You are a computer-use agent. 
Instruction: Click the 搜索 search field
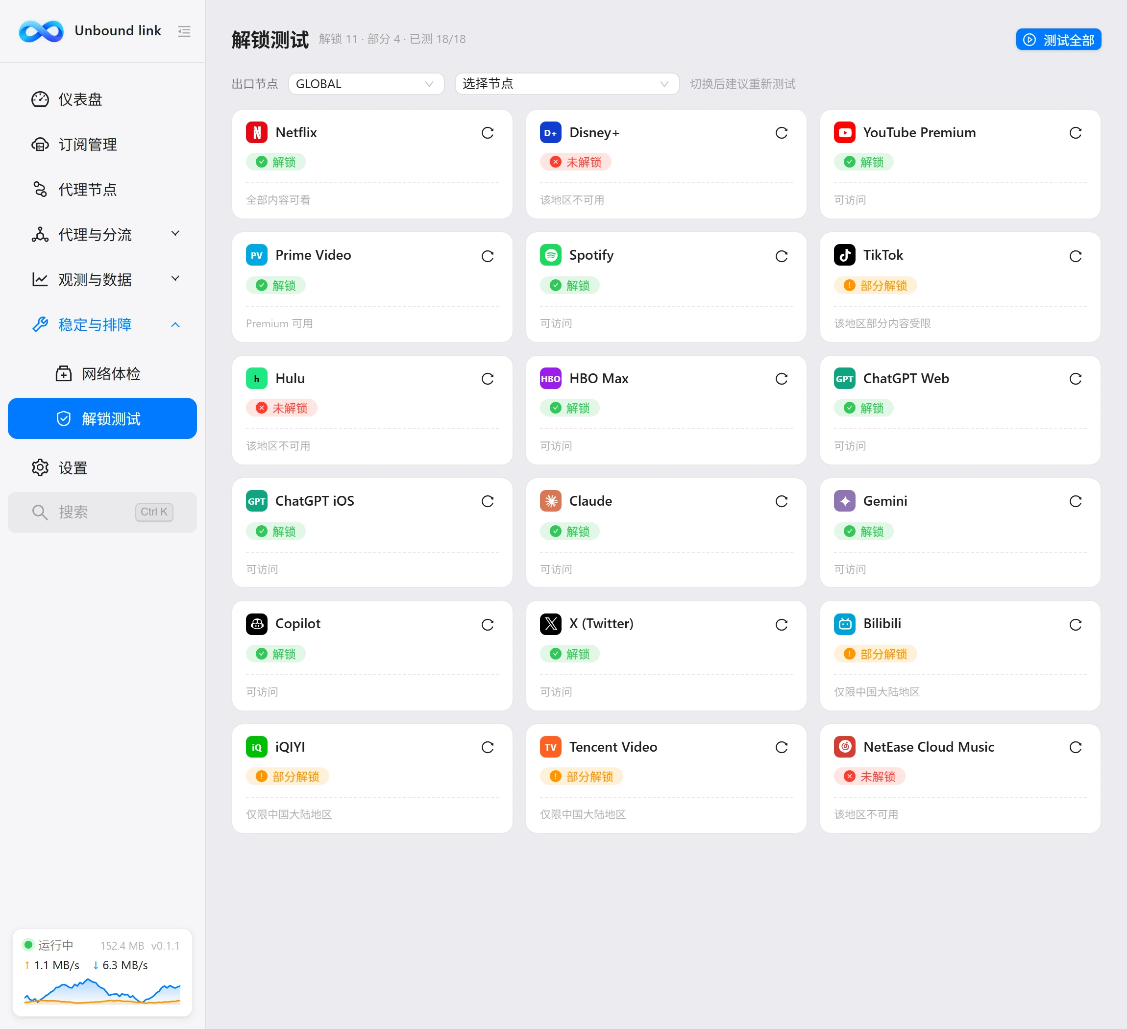(x=102, y=512)
